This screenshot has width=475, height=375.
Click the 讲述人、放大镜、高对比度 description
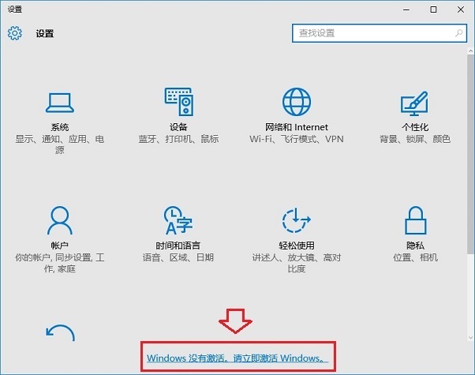tap(297, 263)
